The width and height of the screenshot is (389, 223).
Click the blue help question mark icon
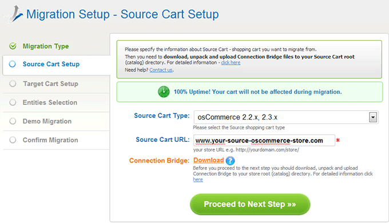tap(230, 161)
